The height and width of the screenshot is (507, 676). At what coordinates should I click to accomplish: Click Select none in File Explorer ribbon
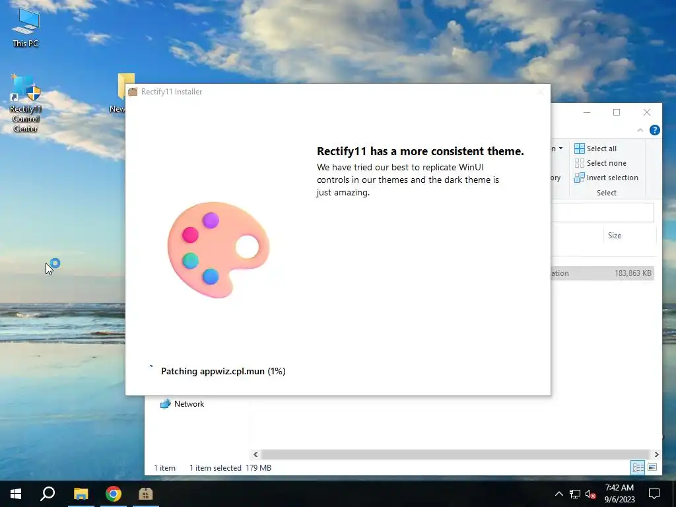(x=601, y=163)
